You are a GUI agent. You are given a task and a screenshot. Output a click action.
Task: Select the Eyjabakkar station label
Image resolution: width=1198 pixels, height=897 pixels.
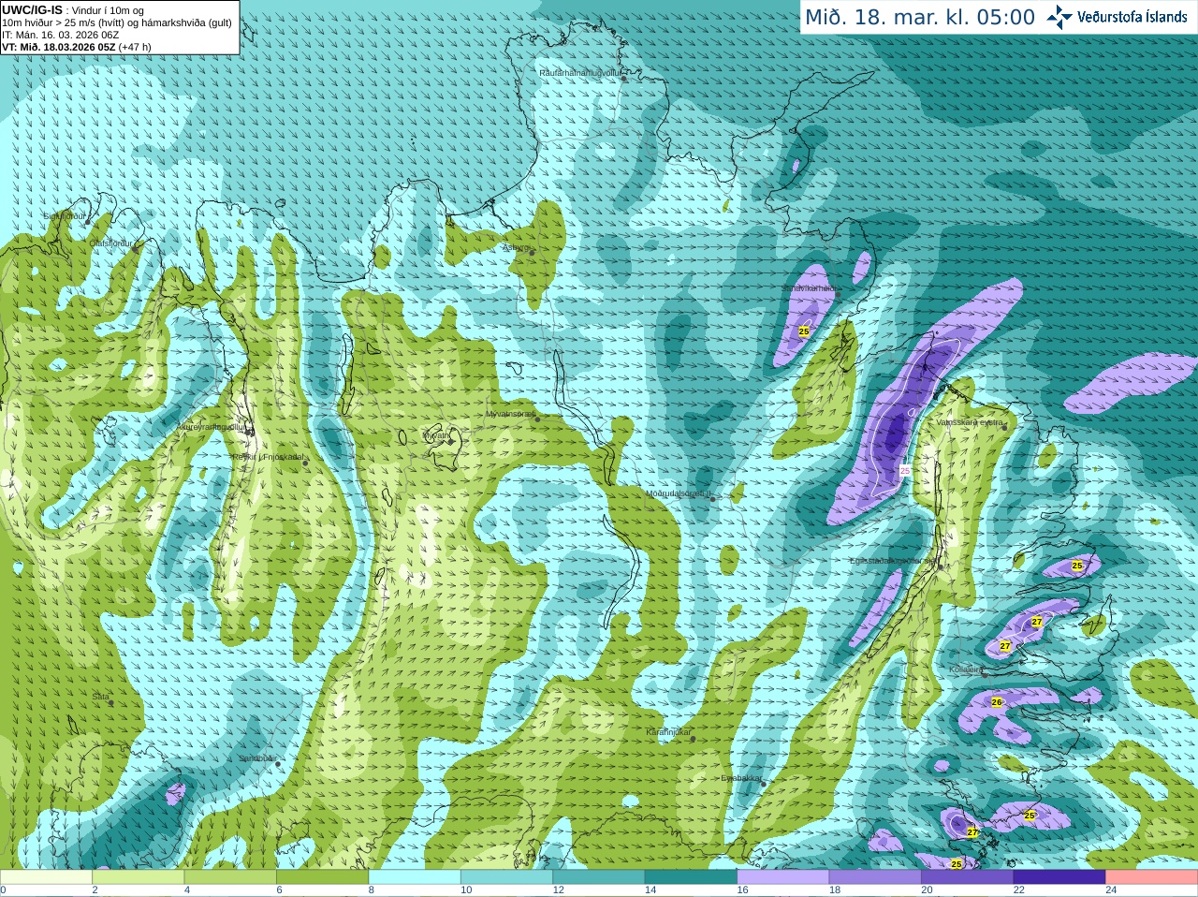pos(740,777)
